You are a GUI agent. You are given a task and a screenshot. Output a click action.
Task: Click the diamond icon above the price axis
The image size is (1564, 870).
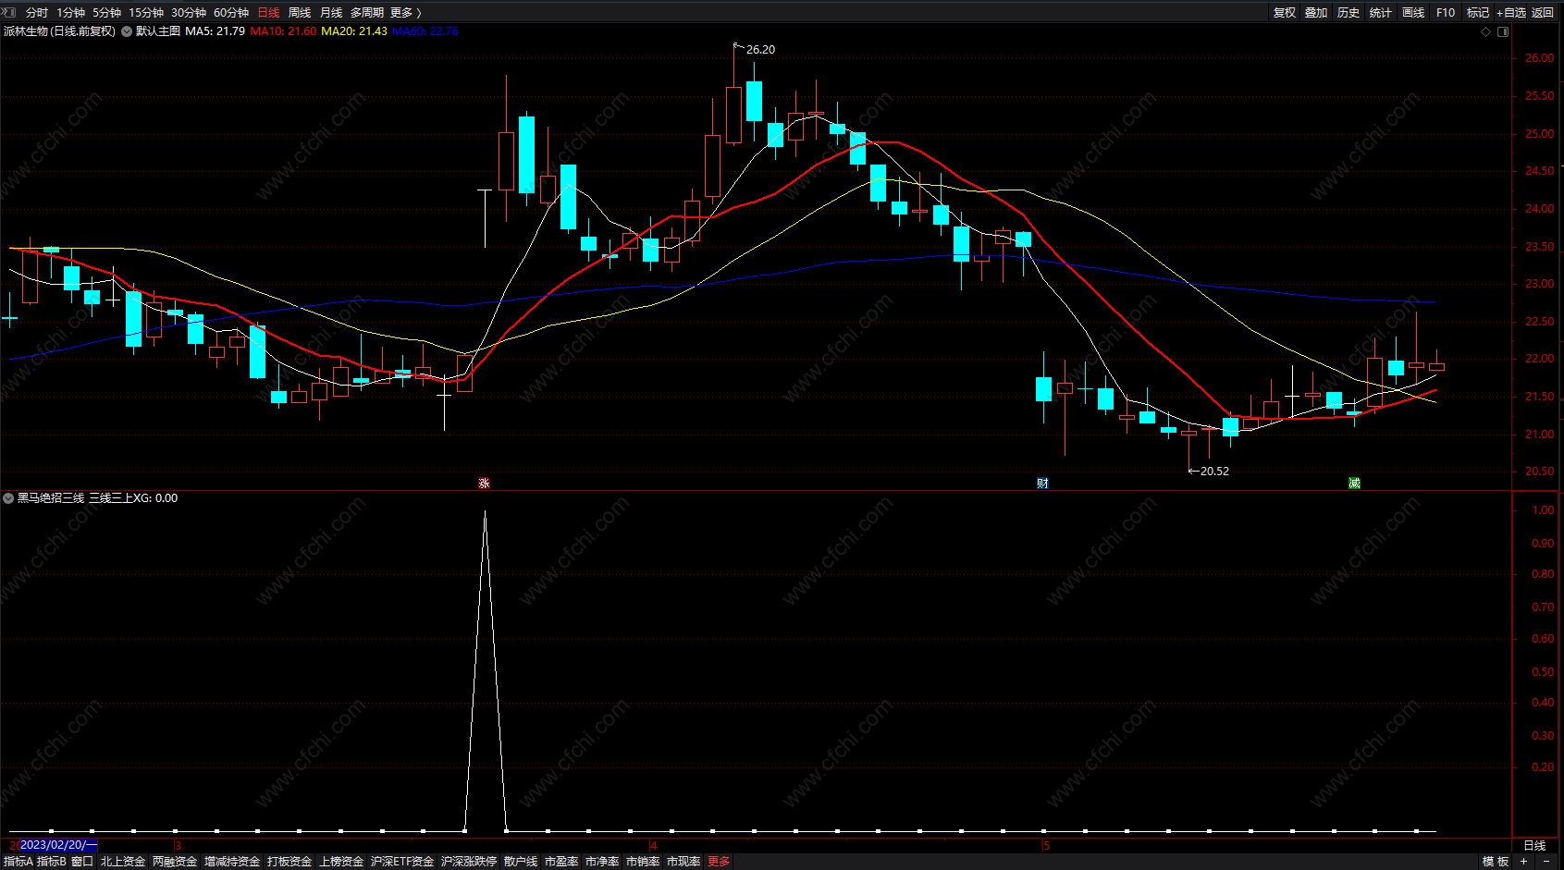point(1486,31)
